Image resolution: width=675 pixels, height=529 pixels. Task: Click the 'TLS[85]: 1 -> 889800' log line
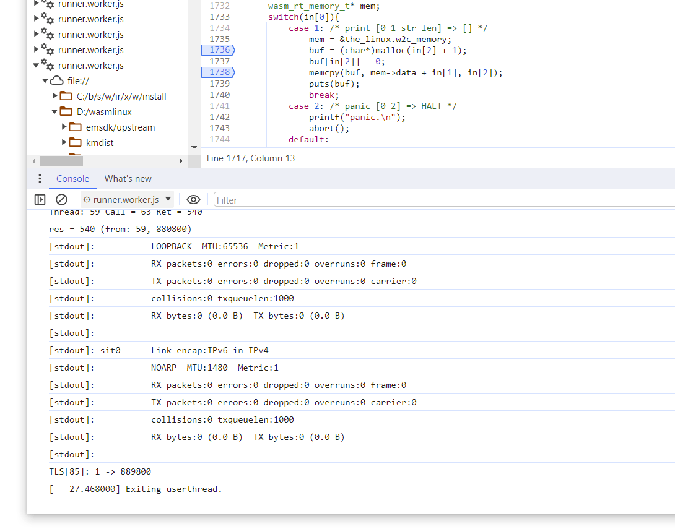pos(100,472)
